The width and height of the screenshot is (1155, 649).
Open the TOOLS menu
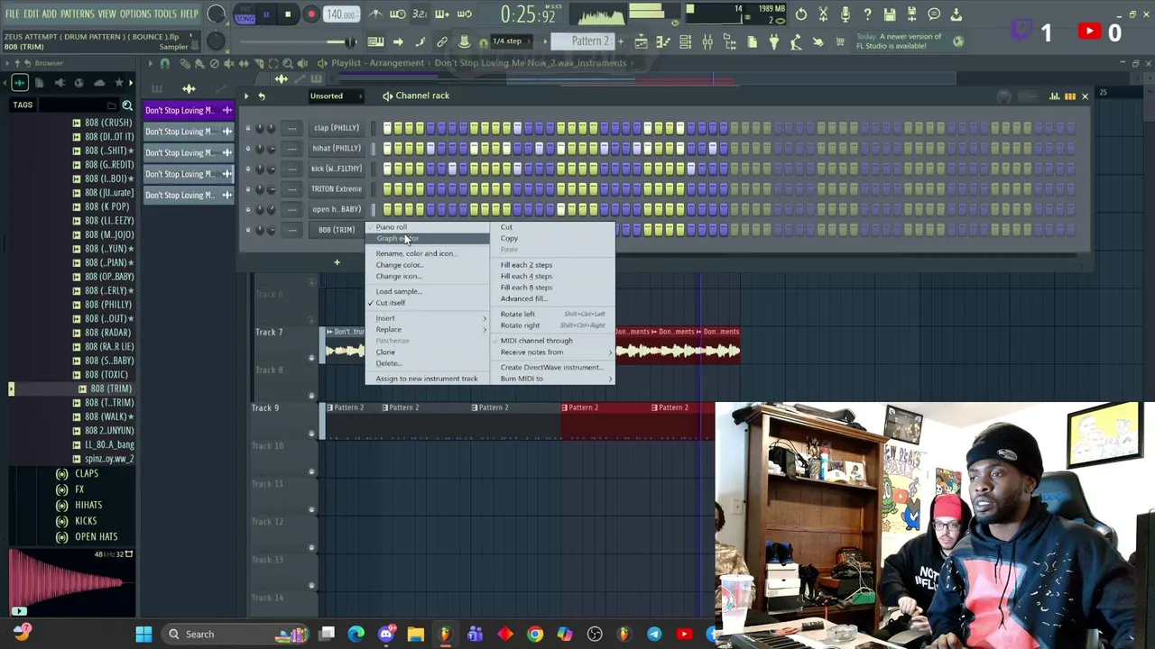[165, 14]
